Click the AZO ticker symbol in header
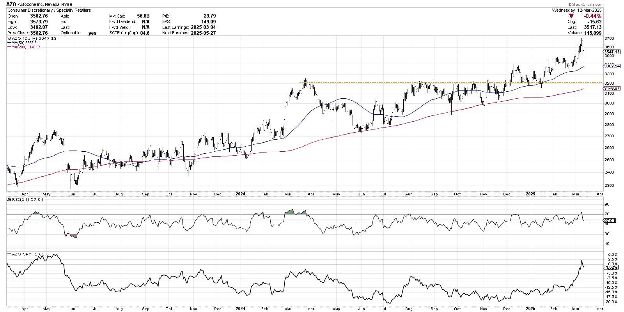 click(11, 4)
